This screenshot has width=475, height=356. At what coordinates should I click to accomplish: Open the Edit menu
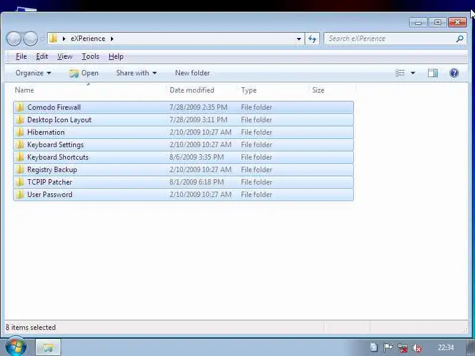tap(42, 56)
